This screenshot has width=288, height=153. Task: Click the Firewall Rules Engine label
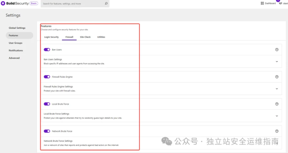62,77
